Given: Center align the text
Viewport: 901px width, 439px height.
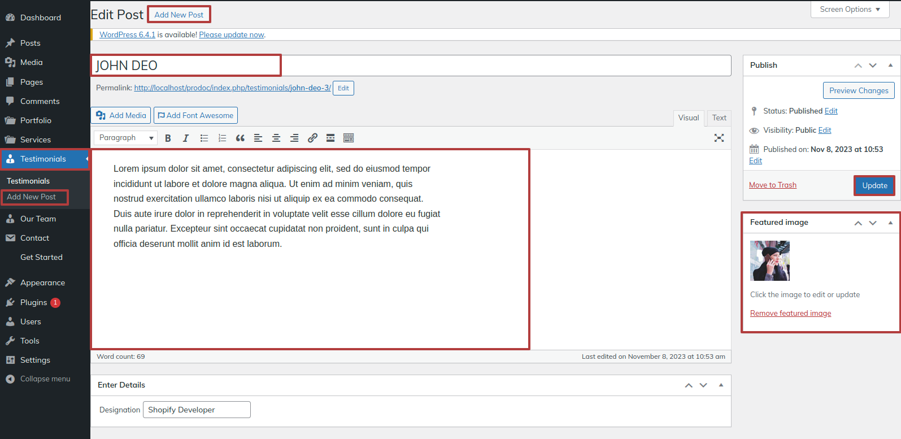Looking at the screenshot, I should point(276,138).
